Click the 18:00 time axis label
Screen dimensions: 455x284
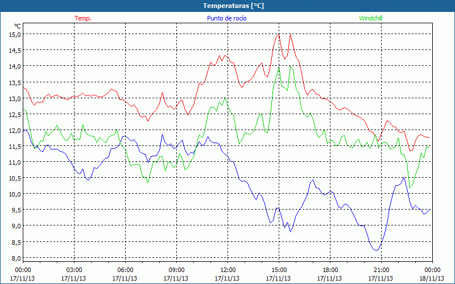click(330, 270)
